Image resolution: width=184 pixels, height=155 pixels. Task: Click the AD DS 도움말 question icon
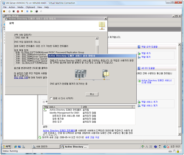point(139,68)
